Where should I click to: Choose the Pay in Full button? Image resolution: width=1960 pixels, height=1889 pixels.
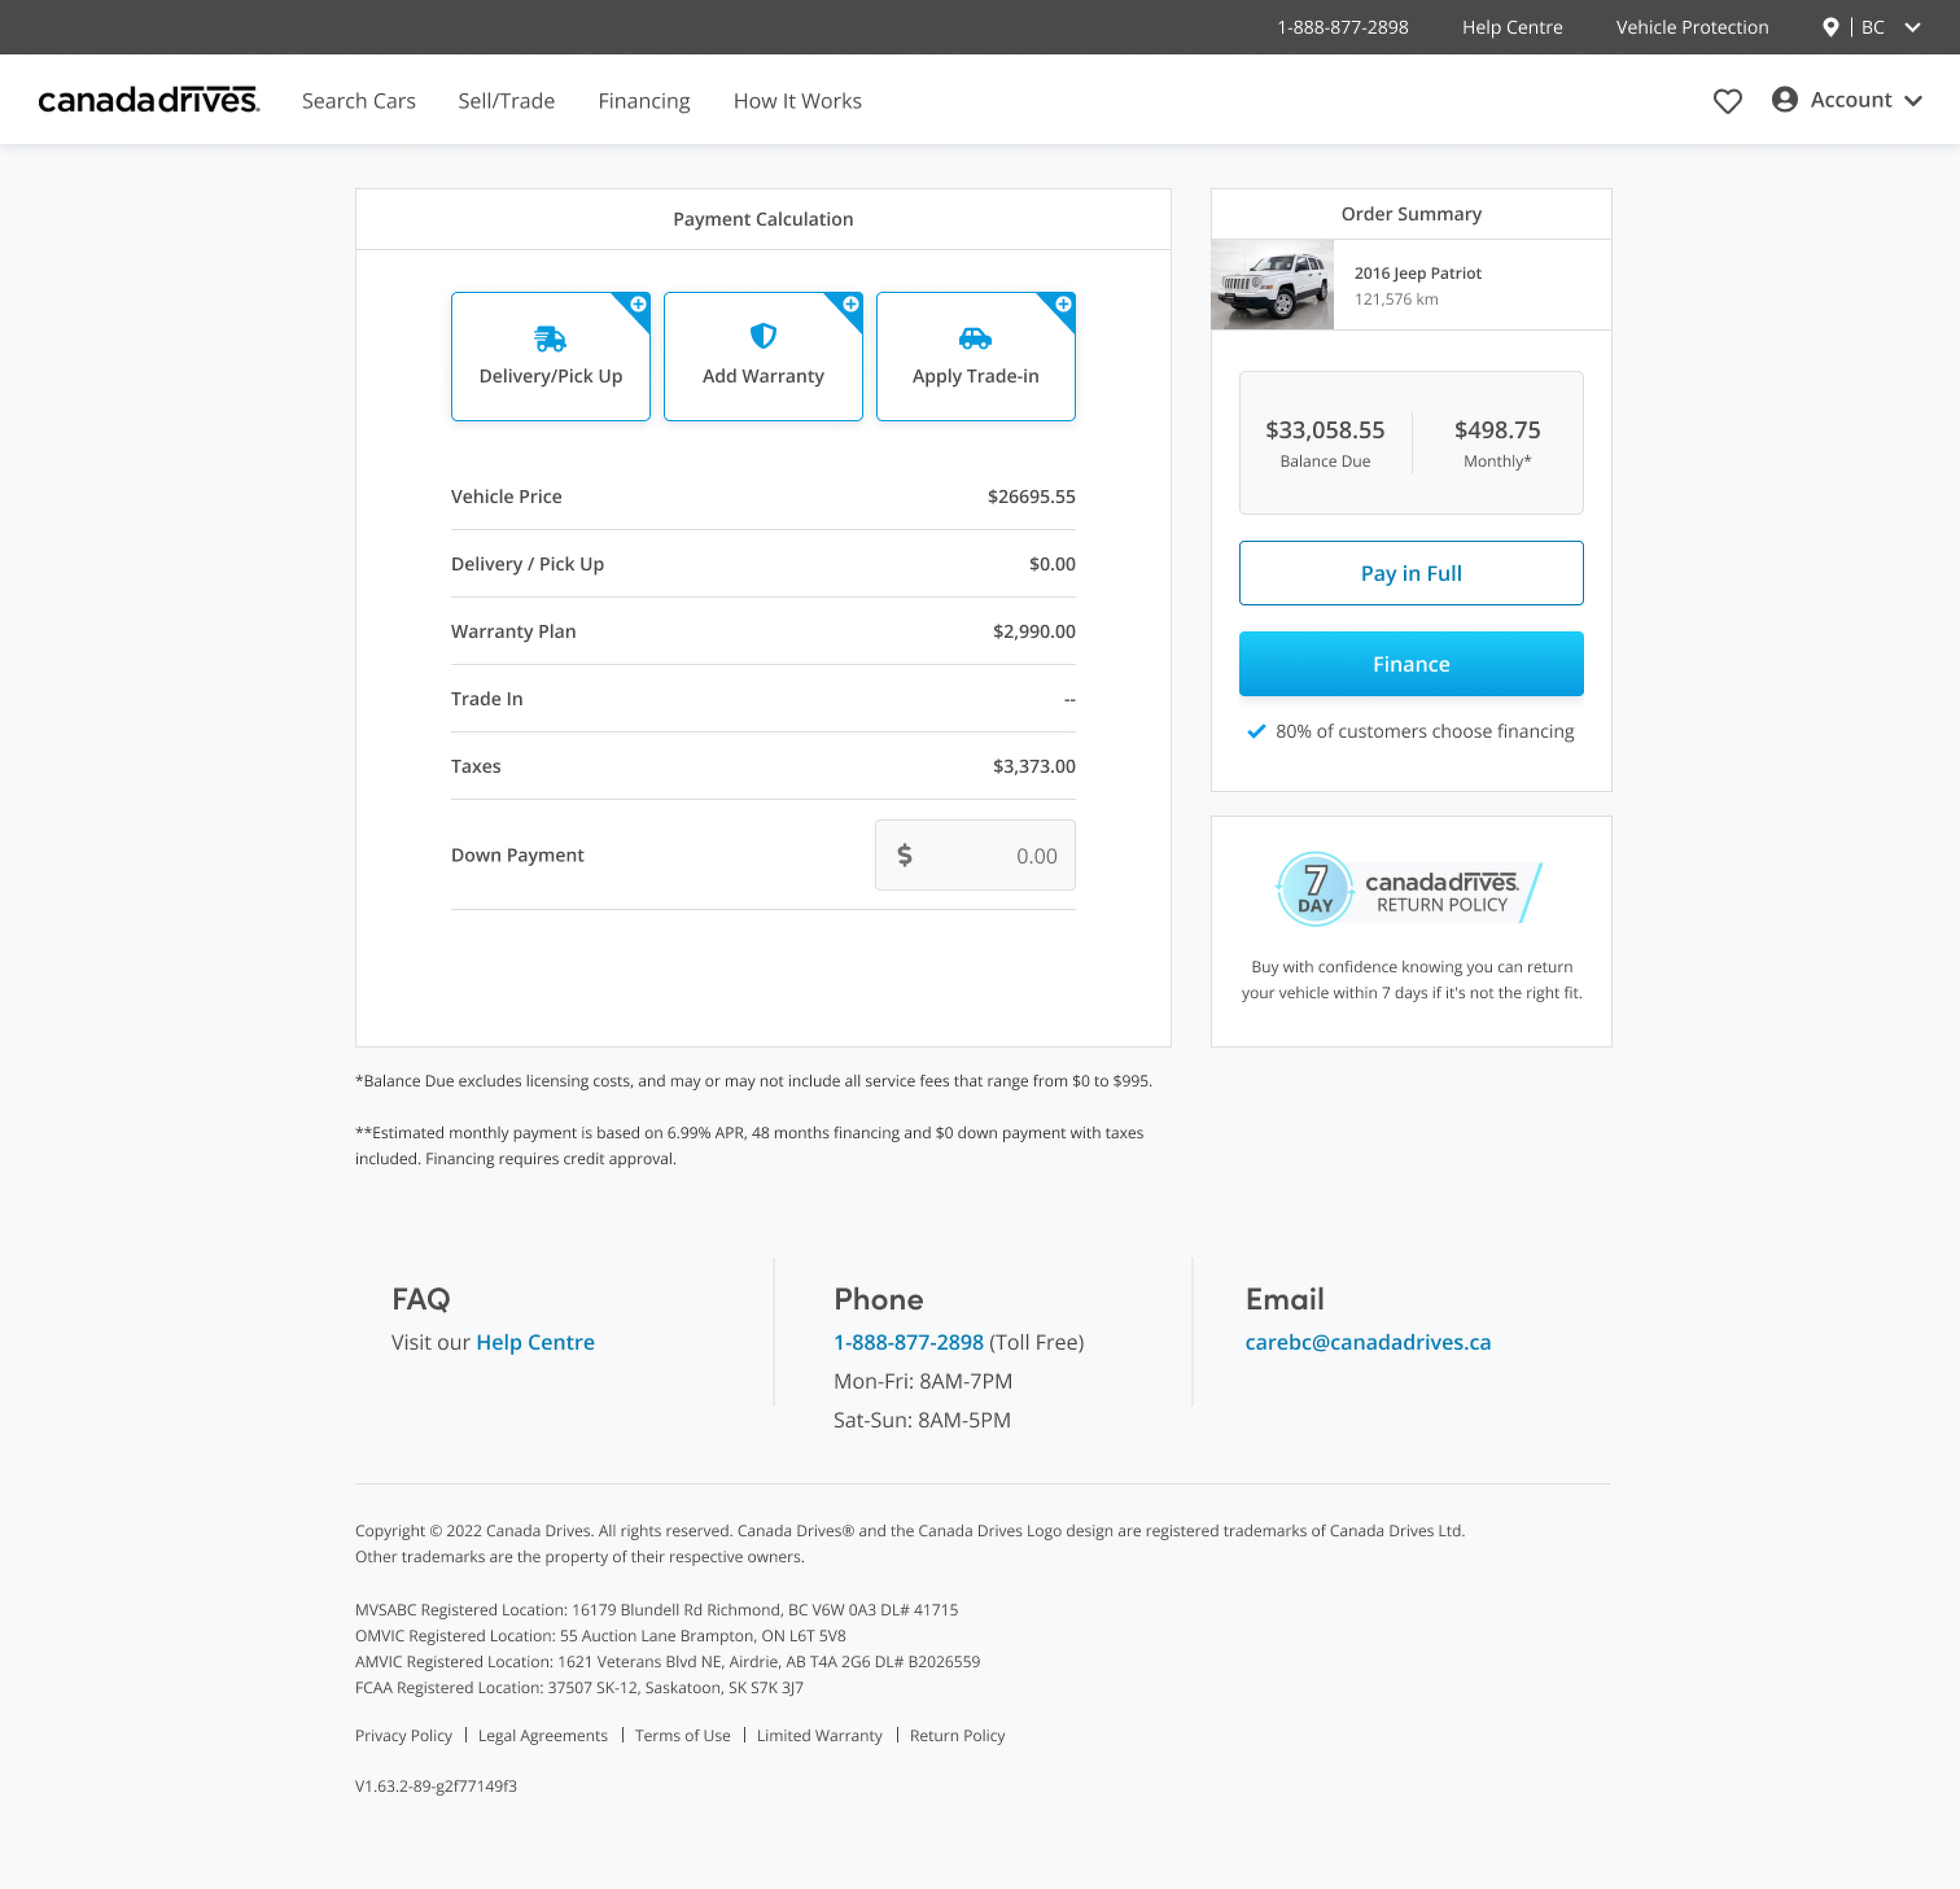[1410, 573]
